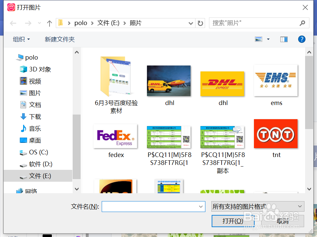Screen dimensions: 317x237
Task: Go back with the left arrow button
Action: (13, 23)
